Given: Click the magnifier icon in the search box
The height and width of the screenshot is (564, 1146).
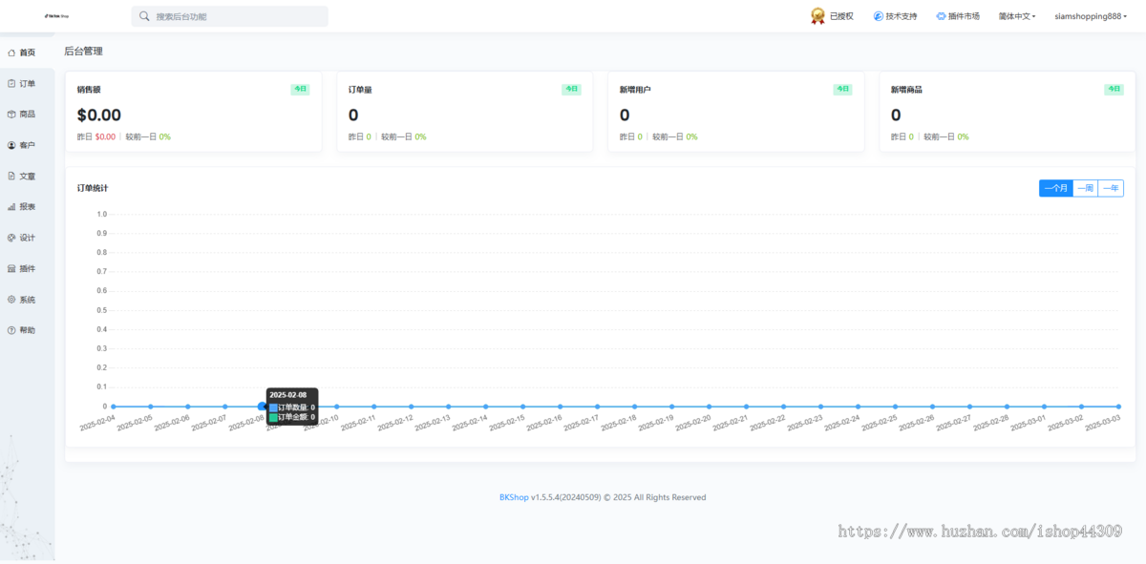Looking at the screenshot, I should click(144, 16).
